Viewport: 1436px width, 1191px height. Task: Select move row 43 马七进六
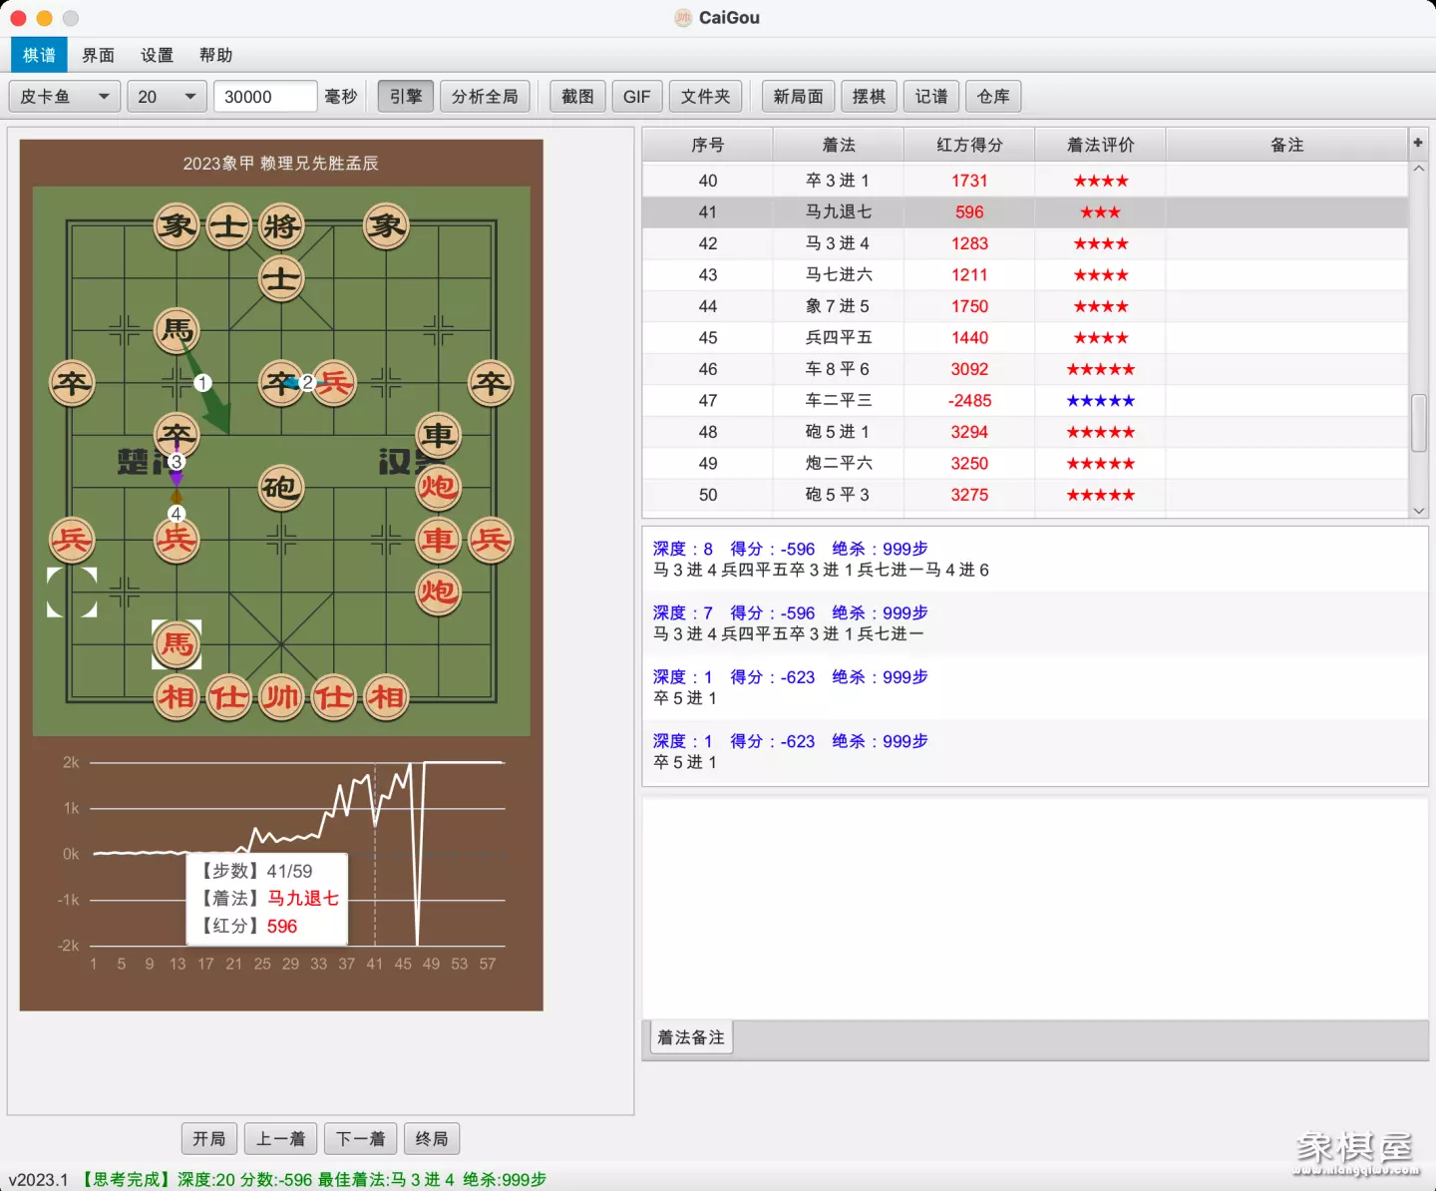pos(1025,275)
